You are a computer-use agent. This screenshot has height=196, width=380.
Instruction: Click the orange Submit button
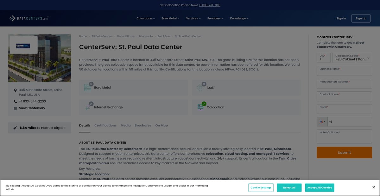[x=344, y=152]
